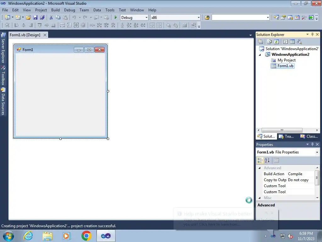322x242 pixels.
Task: Open the Find combo box dropdown arrow
Action: click(268, 18)
